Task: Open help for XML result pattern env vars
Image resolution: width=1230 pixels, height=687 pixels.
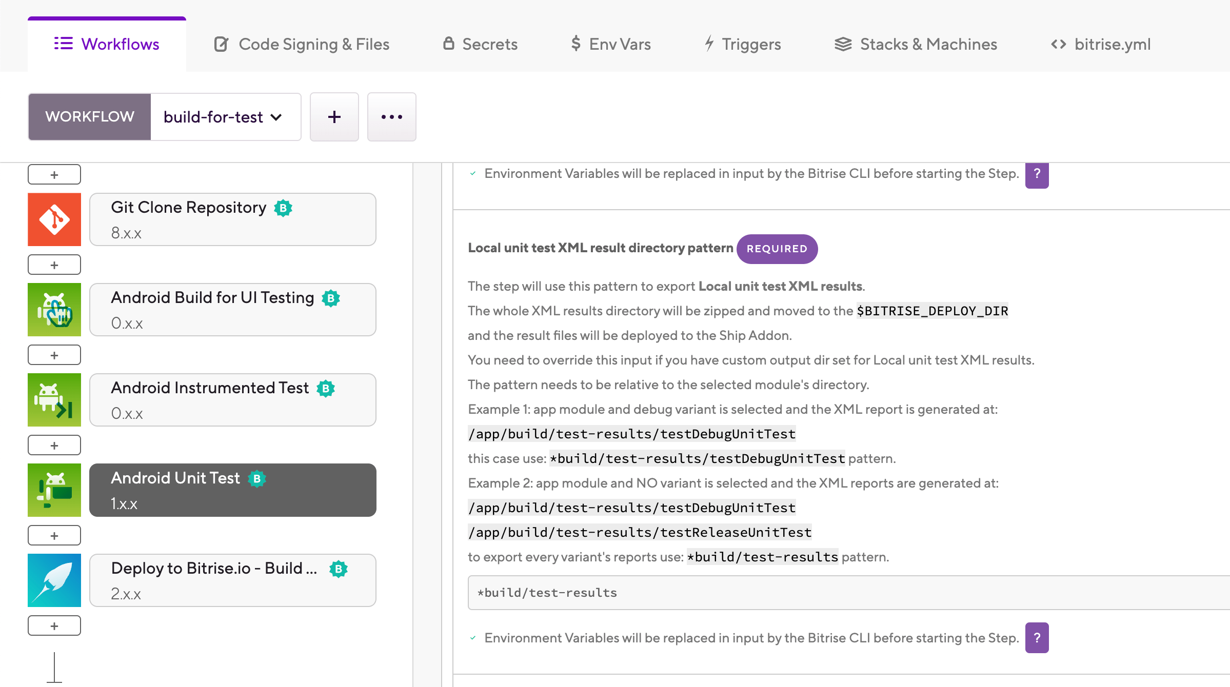Action: click(1037, 638)
